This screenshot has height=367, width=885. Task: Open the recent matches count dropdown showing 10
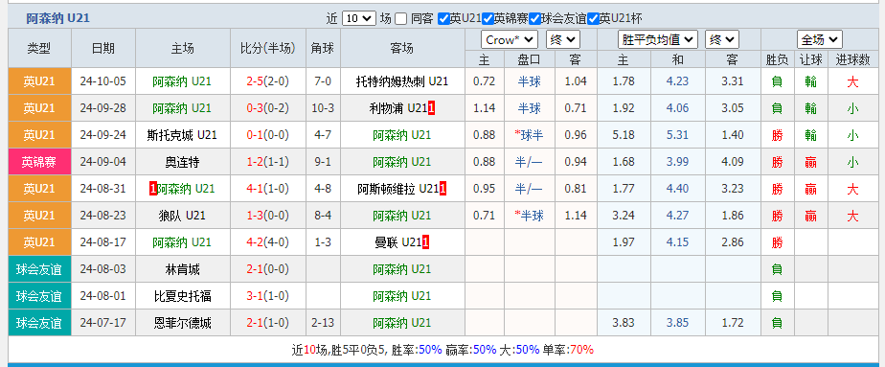click(x=359, y=18)
